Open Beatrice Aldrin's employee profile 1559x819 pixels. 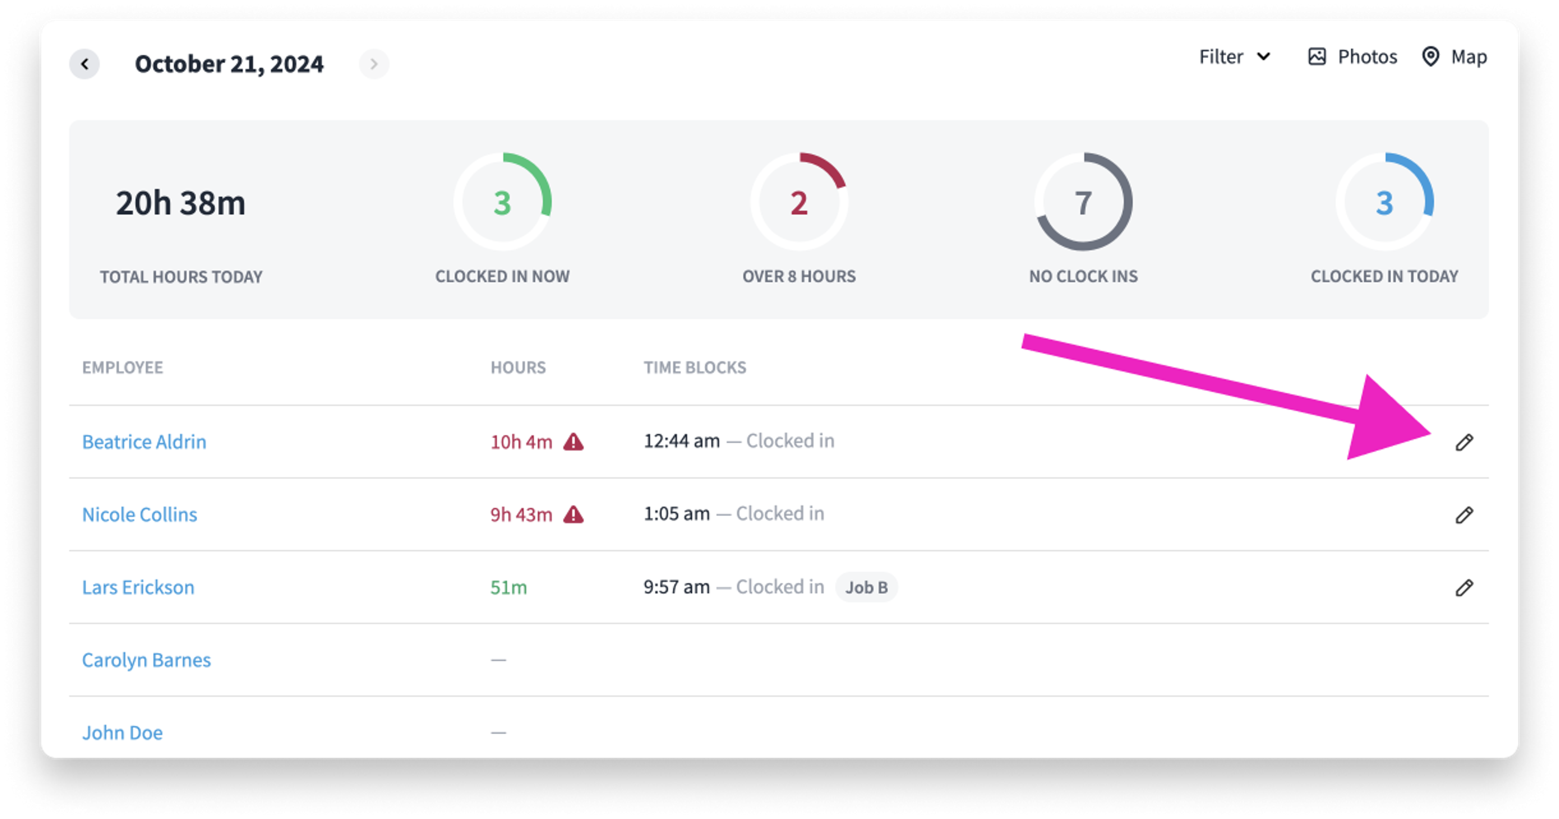click(144, 442)
